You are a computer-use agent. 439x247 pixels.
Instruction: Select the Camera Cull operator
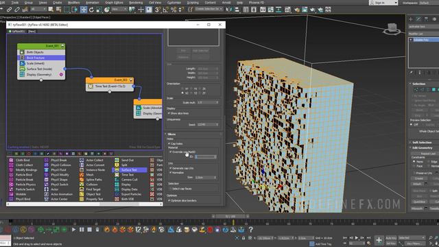point(130,180)
